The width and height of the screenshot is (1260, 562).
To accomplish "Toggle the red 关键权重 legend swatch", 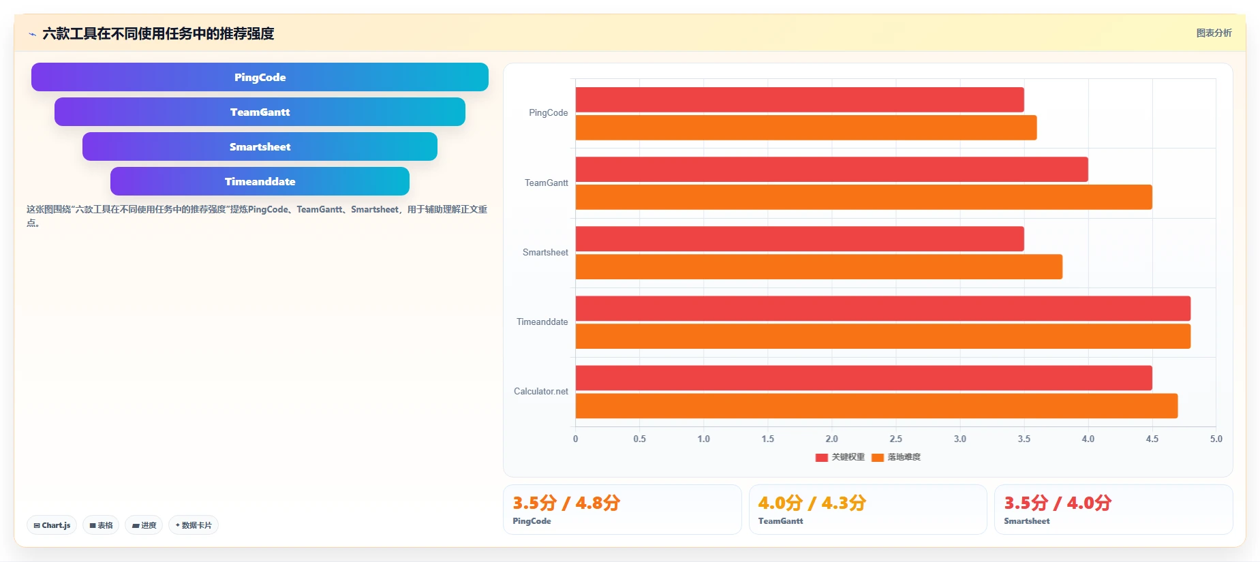I will pos(821,457).
